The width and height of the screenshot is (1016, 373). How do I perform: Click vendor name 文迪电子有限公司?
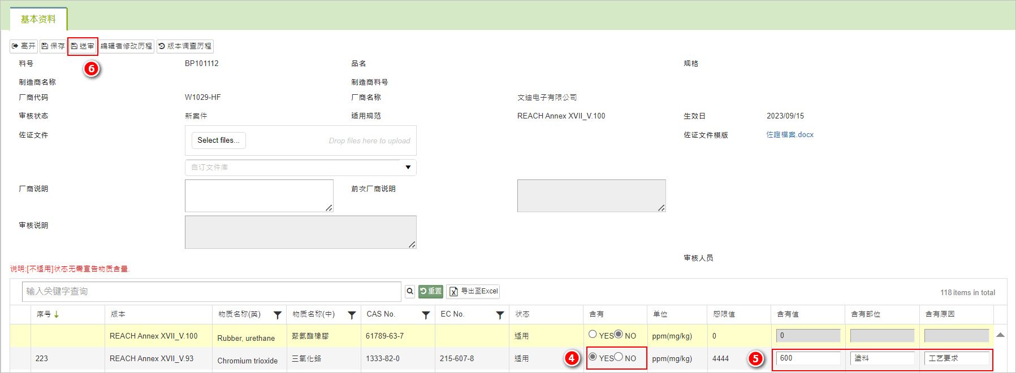[x=547, y=98]
